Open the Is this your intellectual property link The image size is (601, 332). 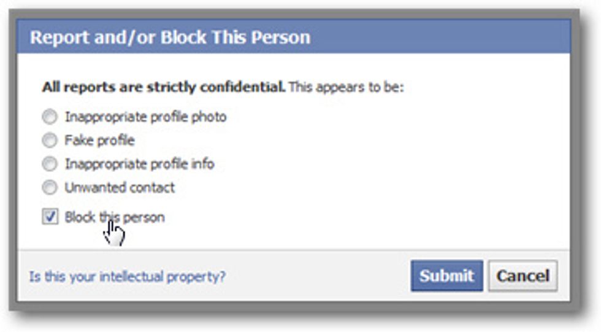coord(128,276)
